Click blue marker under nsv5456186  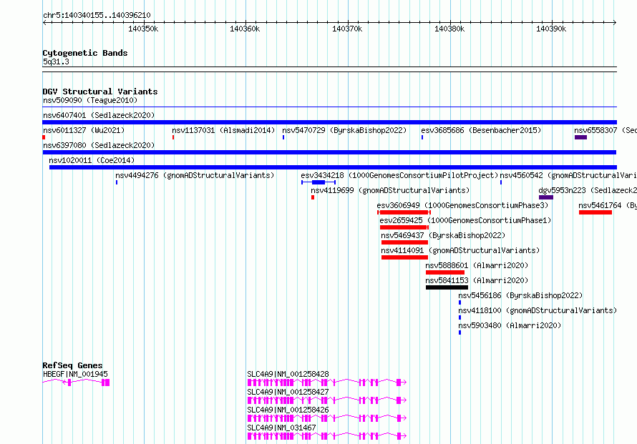click(459, 302)
